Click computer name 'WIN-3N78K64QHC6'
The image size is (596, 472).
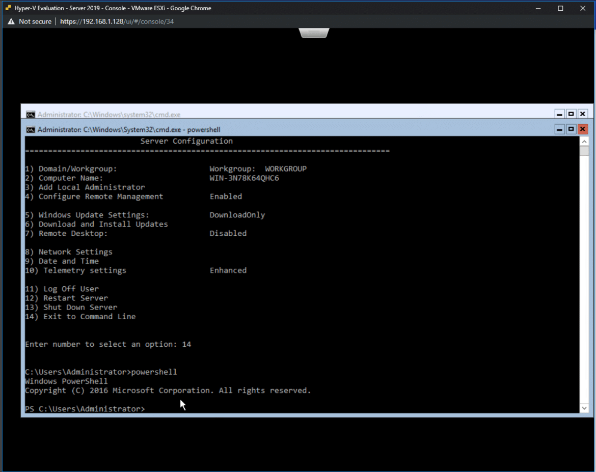tap(244, 178)
